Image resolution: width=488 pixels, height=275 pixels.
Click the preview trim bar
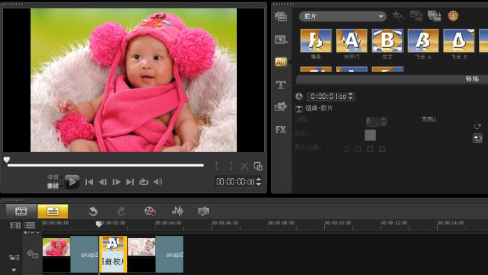105,165
